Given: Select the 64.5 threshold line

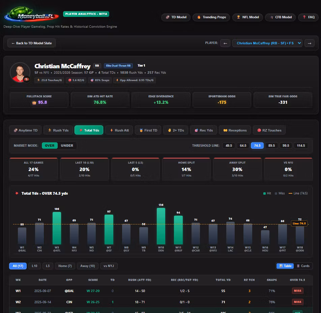Looking at the screenshot, I should (x=243, y=146).
